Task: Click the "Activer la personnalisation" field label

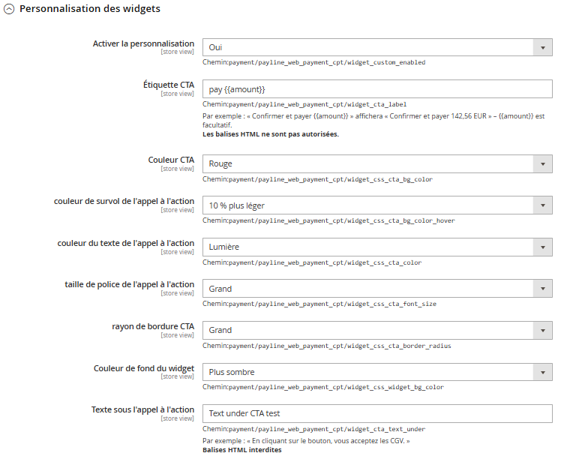Action: pyautogui.click(x=143, y=43)
